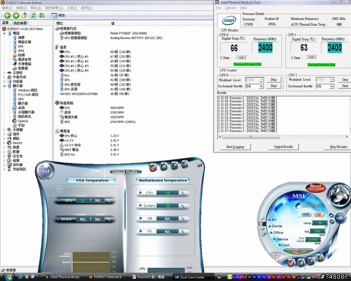Viewport: 351px width, 281px height.
Task: Toggle the VGA view pill in Dual Core Center
Action: coord(307,215)
